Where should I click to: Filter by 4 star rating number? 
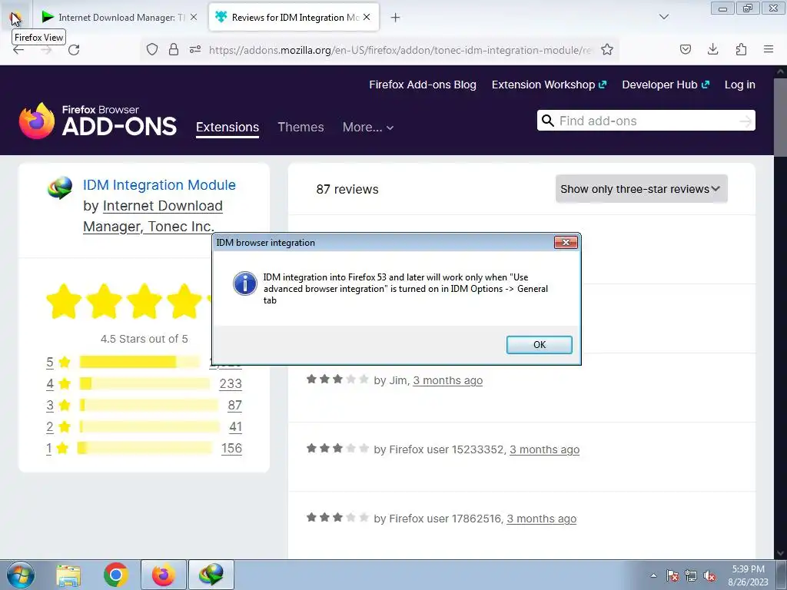point(50,384)
